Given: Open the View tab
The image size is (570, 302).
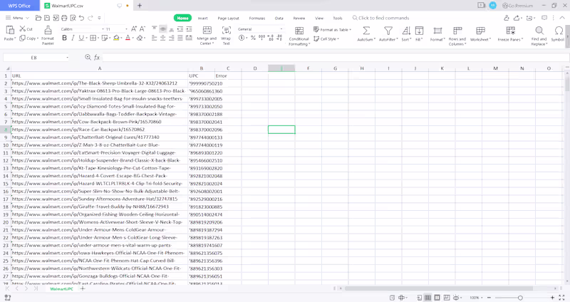Looking at the screenshot, I should tap(319, 19).
